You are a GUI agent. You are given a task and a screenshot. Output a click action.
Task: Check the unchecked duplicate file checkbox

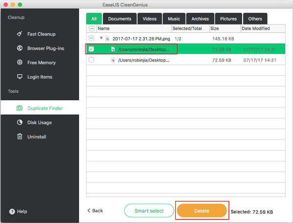(91, 60)
